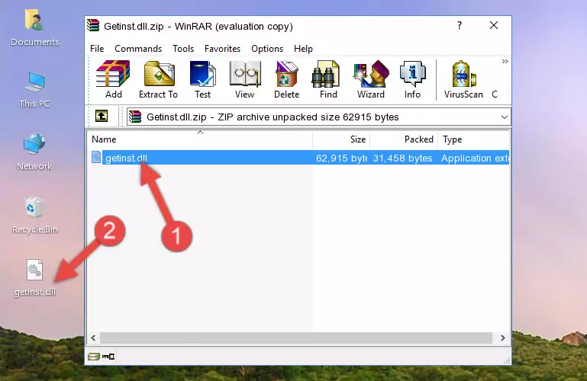Click the WinRAR title bar help button
Viewport: 587px width, 381px height.
point(460,25)
